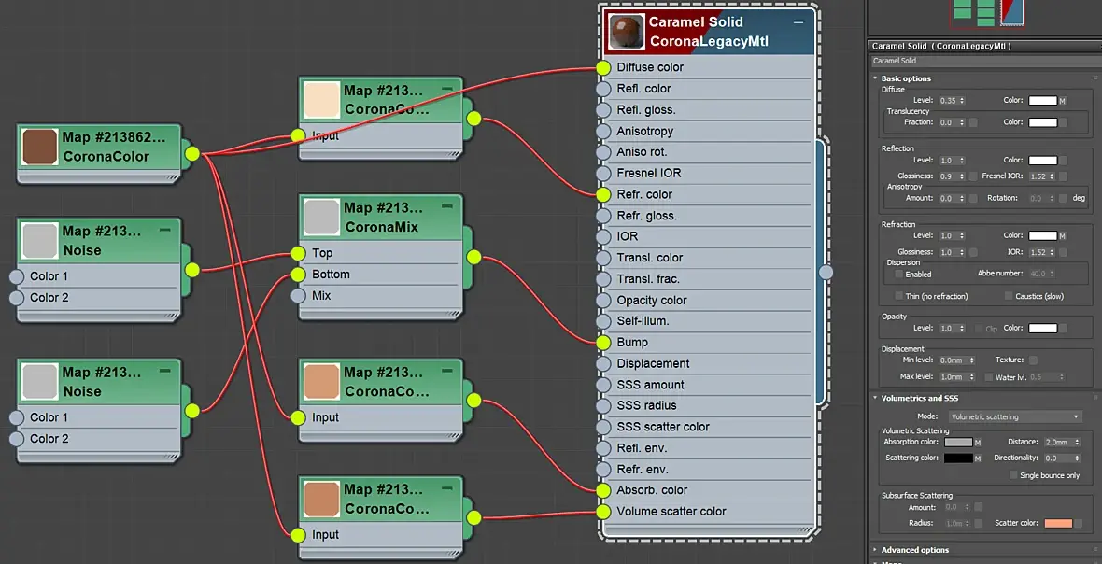This screenshot has width=1102, height=564.
Task: Toggle the Displacement Texture checkbox
Action: [1033, 360]
